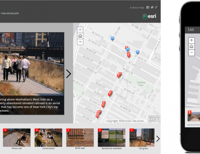The image size is (200, 154).
Task: Share story map on Twitter
Action: [152, 7]
